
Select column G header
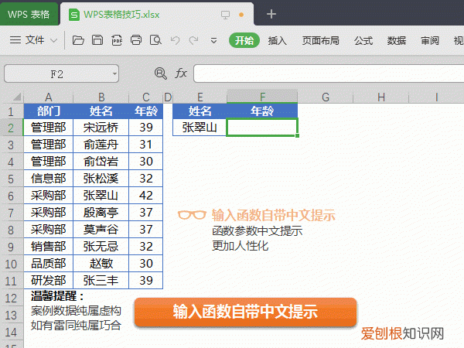(326, 97)
